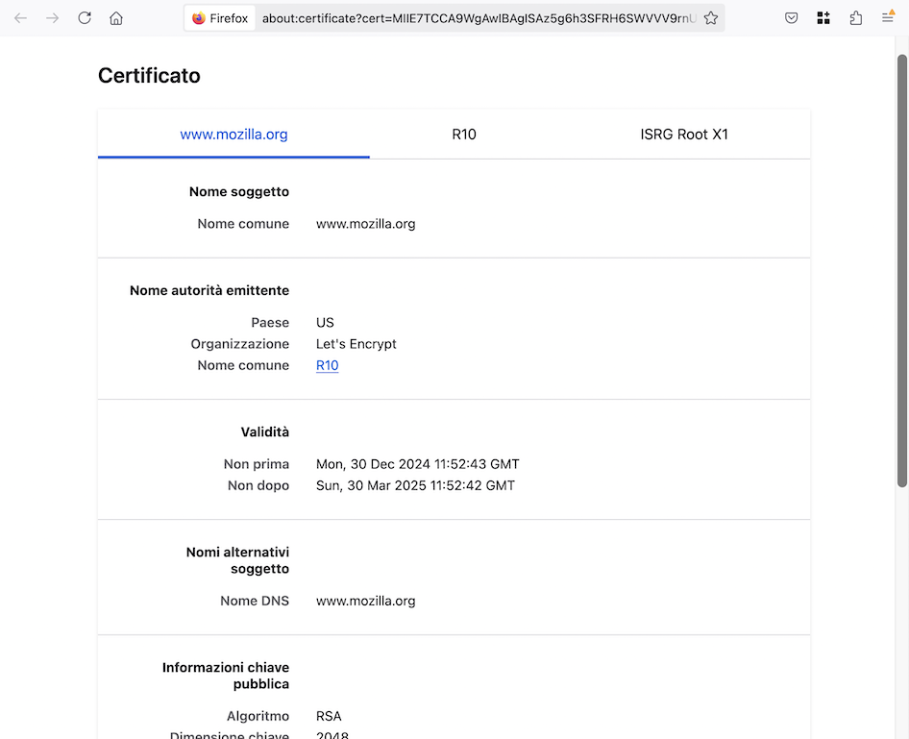Open the Firefox application hamburger menu
Viewport: 909px width, 739px height.
coord(888,17)
